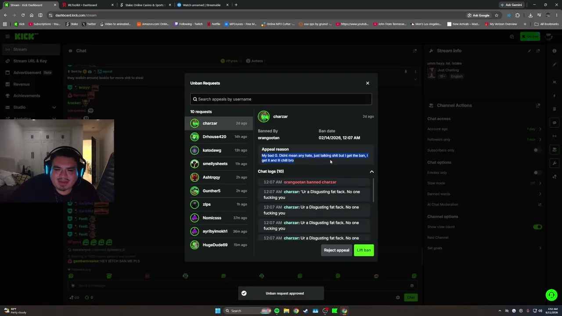Viewport: 562px width, 316px height.
Task: Go to the Advertisement section
Action: point(30,72)
